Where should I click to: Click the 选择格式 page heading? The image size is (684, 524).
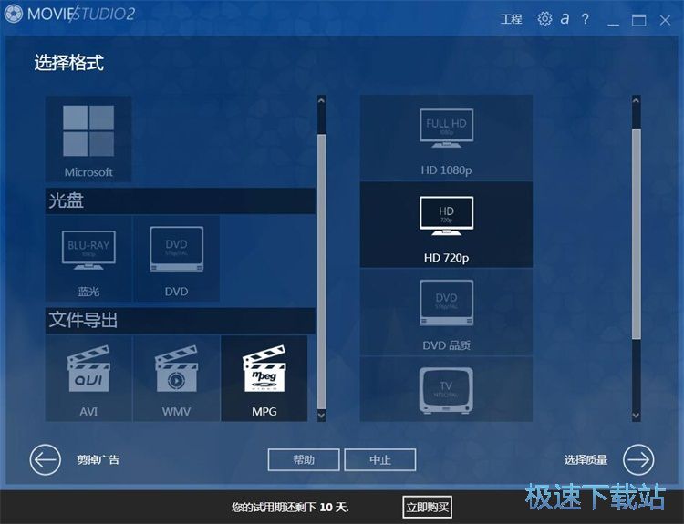[69, 63]
